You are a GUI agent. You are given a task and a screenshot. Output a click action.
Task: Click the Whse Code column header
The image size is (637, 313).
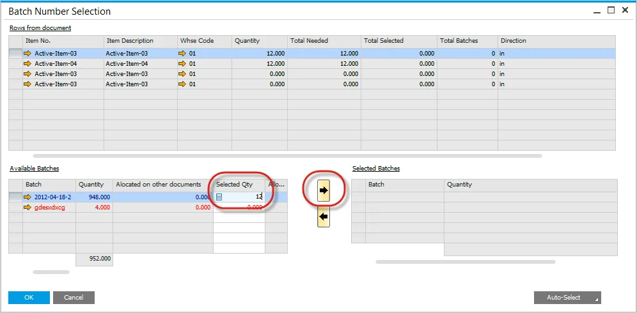pos(204,41)
